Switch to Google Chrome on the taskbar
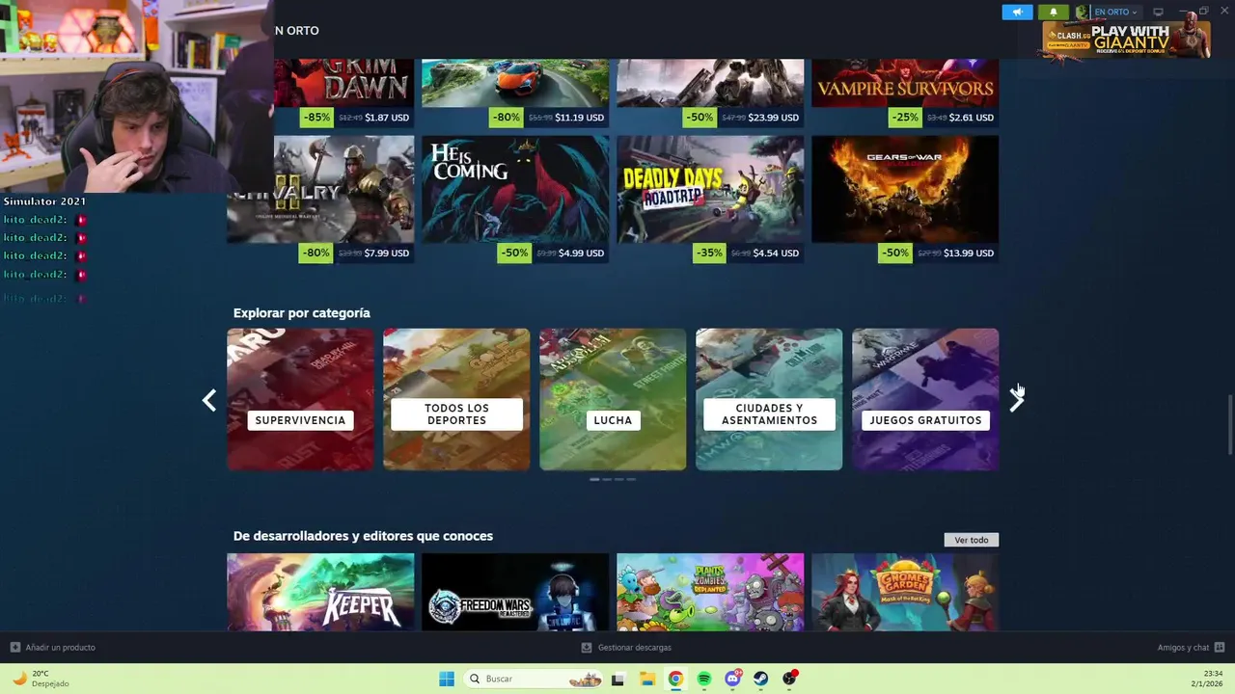Image resolution: width=1235 pixels, height=694 pixels. tap(675, 679)
